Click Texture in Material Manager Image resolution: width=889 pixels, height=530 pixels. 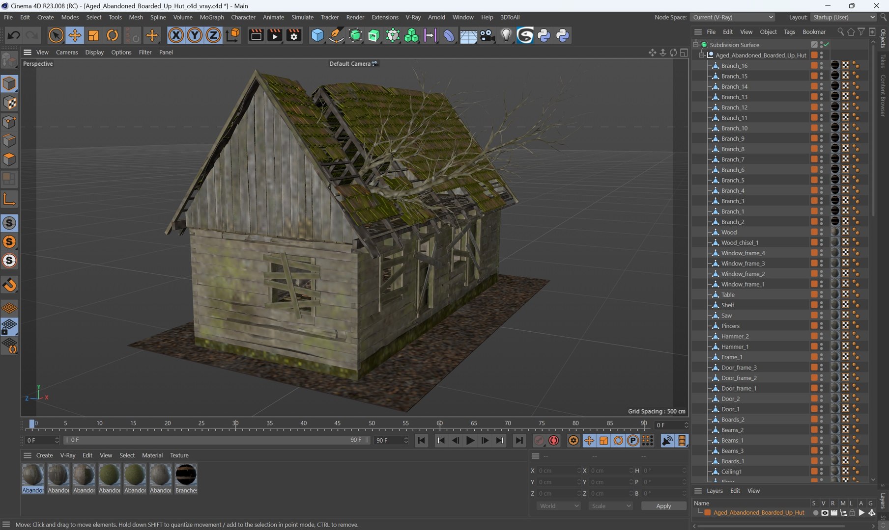tap(179, 455)
